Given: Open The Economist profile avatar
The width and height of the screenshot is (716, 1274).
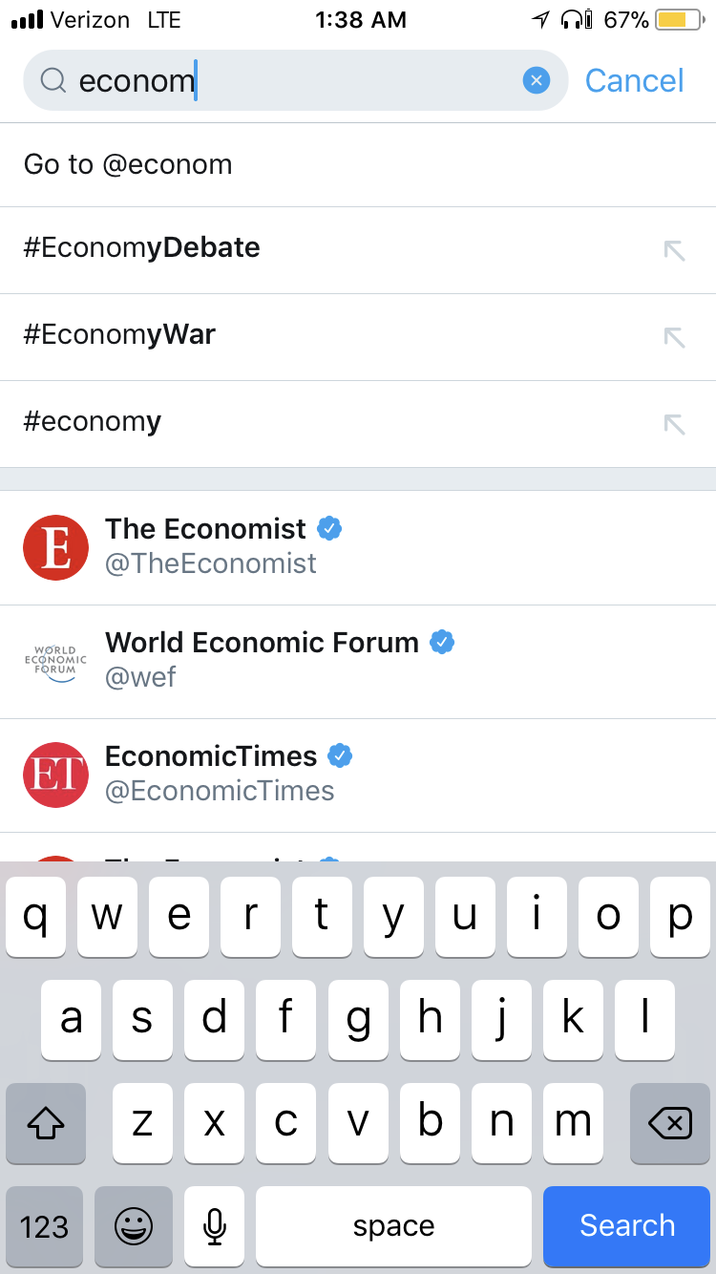Looking at the screenshot, I should (x=55, y=548).
